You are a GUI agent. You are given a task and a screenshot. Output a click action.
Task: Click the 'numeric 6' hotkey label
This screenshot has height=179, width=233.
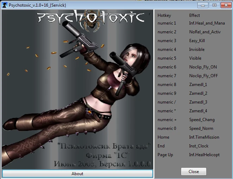[x=167, y=67]
